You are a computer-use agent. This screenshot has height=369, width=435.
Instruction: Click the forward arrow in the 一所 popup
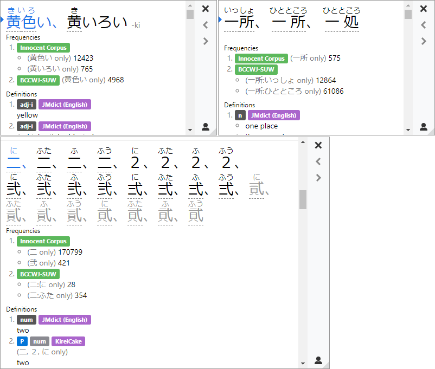pyautogui.click(x=424, y=41)
